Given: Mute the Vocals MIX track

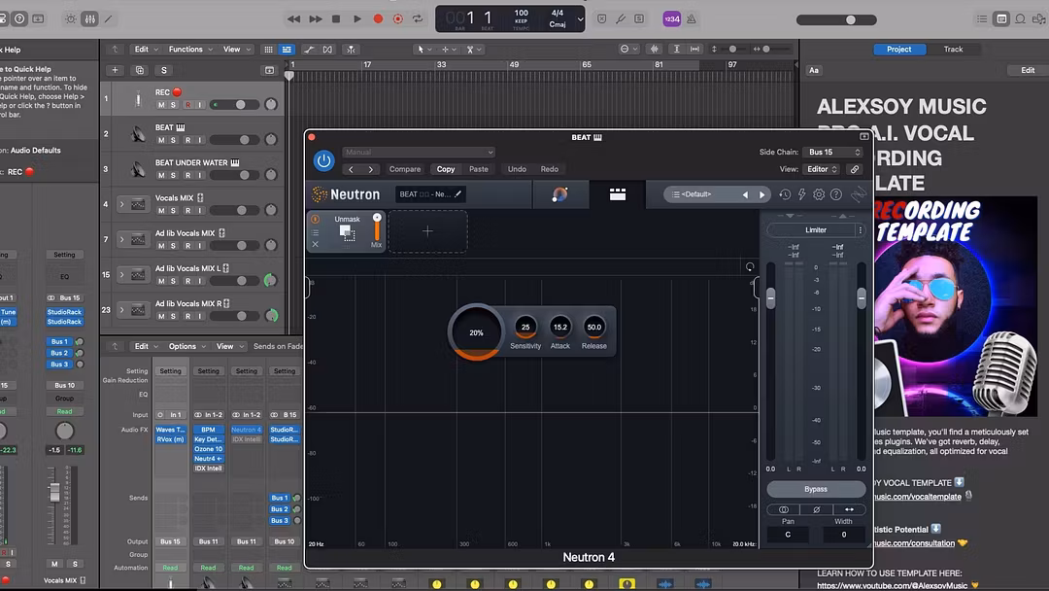Looking at the screenshot, I should pos(160,211).
